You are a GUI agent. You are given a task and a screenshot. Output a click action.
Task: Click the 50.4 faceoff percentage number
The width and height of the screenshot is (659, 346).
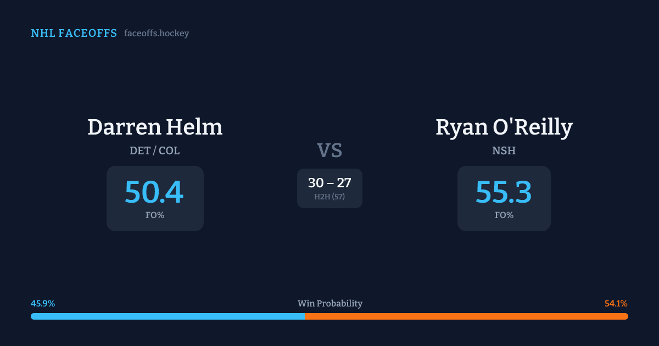click(x=154, y=192)
